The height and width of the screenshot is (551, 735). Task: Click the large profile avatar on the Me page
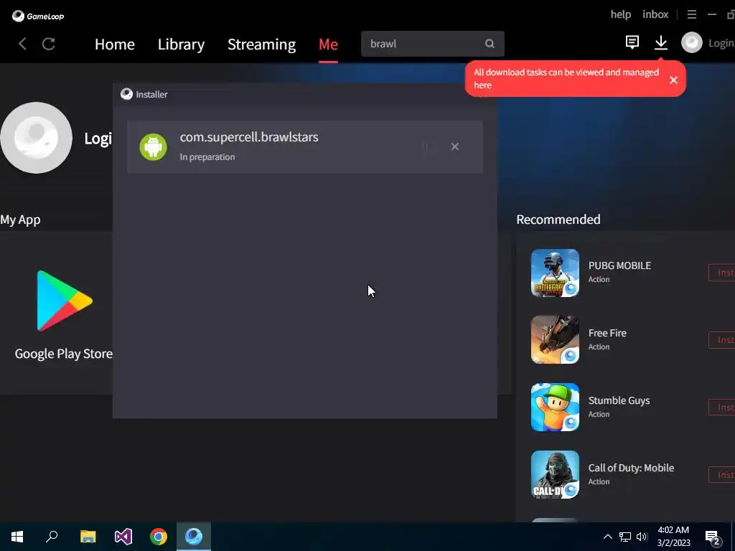point(37,138)
